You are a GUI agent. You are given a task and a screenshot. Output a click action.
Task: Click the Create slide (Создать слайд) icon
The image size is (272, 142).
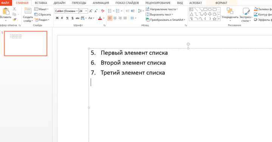point(28,11)
